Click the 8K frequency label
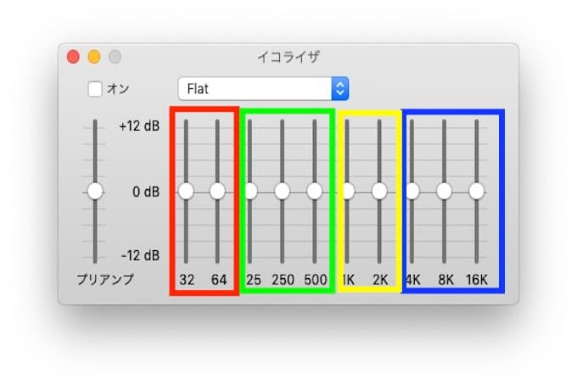The width and height of the screenshot is (577, 390). [445, 280]
